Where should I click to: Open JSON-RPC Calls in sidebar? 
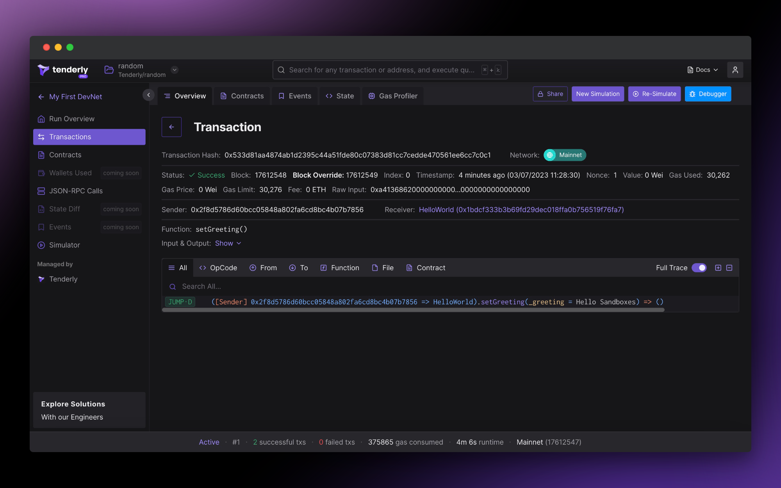click(76, 191)
